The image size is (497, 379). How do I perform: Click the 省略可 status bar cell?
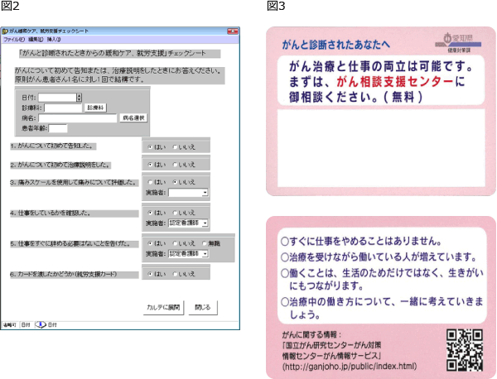(x=10, y=325)
